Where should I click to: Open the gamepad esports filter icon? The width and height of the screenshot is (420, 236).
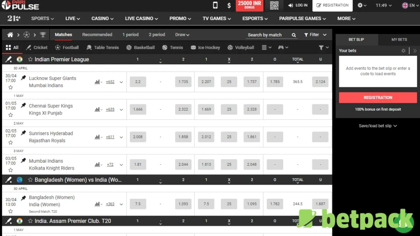(x=283, y=47)
